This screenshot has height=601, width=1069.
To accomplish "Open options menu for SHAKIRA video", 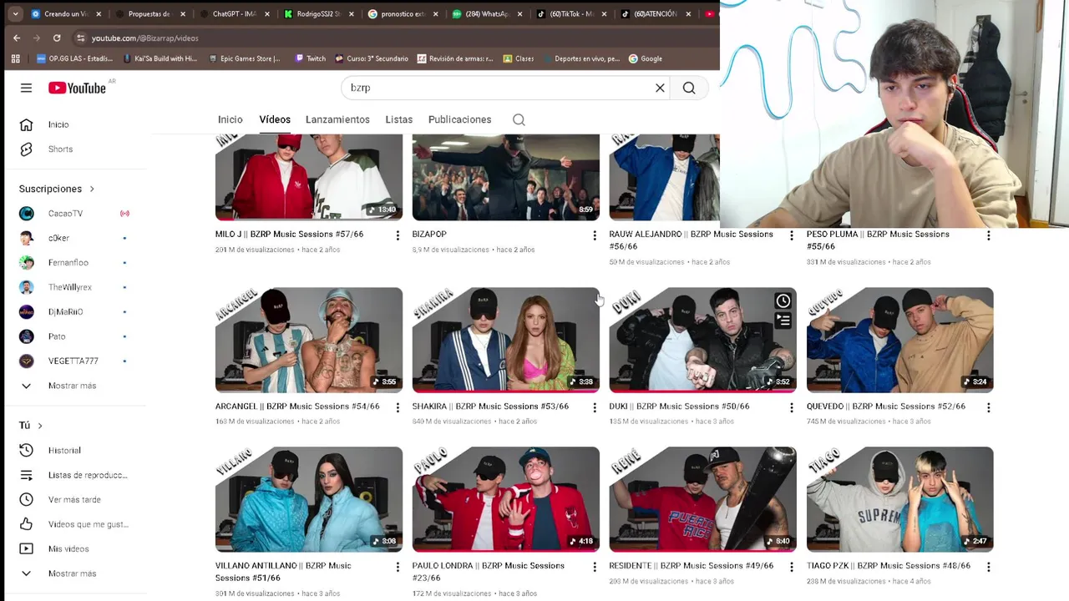I will (x=595, y=407).
